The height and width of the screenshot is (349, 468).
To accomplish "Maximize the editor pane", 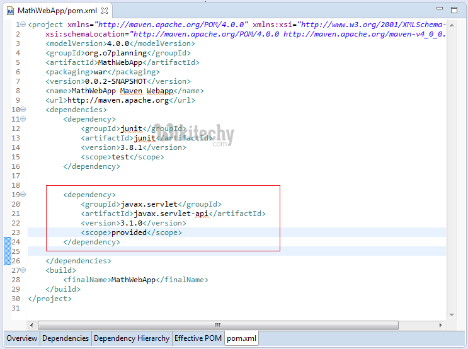I will pyautogui.click(x=454, y=10).
